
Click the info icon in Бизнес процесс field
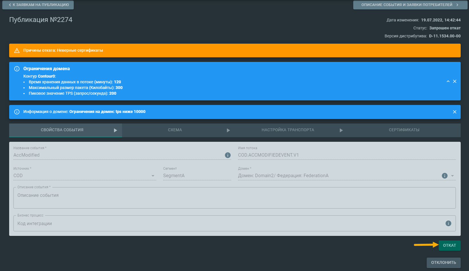click(x=448, y=223)
